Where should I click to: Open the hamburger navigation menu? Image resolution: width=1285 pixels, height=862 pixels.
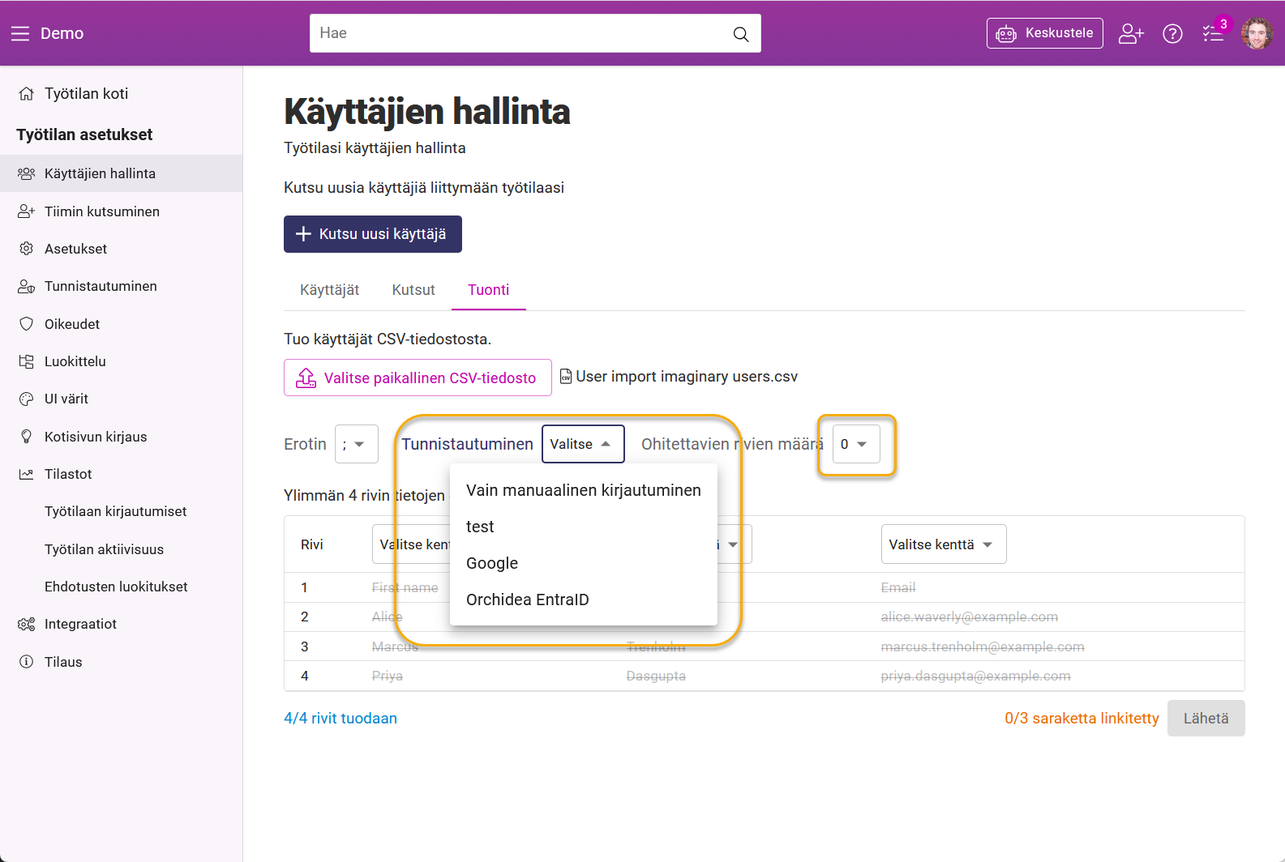click(x=20, y=33)
